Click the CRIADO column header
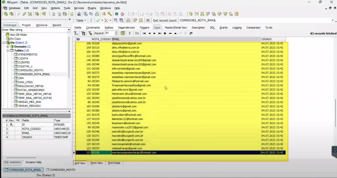This screenshot has width=337, height=178. 273,39
